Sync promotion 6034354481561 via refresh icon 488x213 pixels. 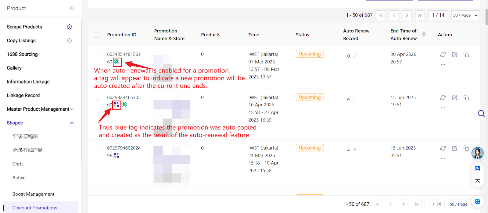[443, 54]
